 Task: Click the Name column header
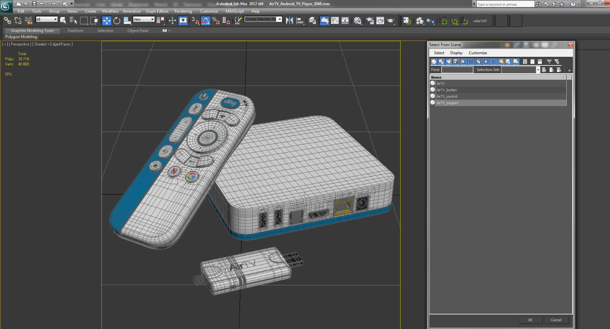pos(498,77)
